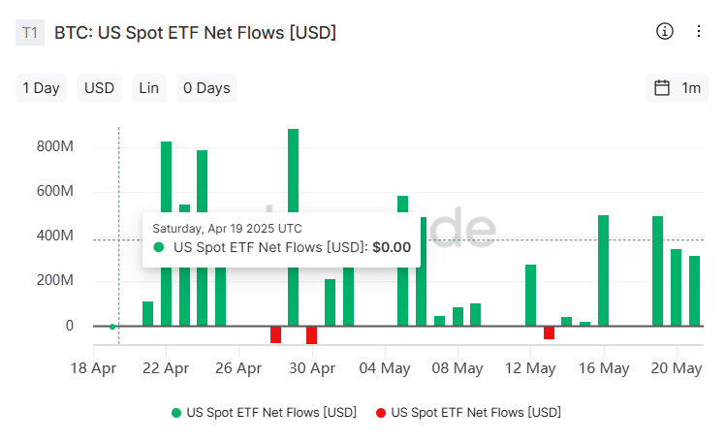This screenshot has height=442, width=726.
Task: Open the 1 Day resolution dropdown
Action: click(x=41, y=88)
